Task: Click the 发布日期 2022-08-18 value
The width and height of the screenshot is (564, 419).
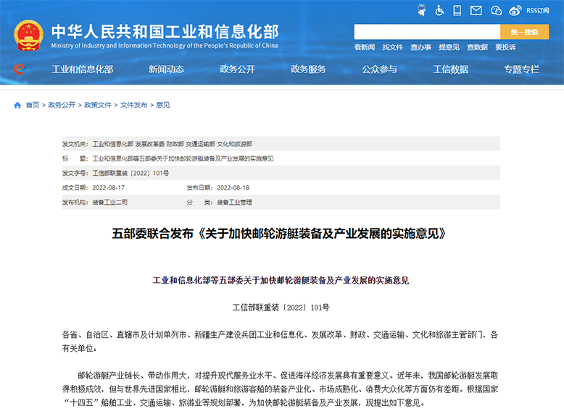Action: (x=233, y=187)
